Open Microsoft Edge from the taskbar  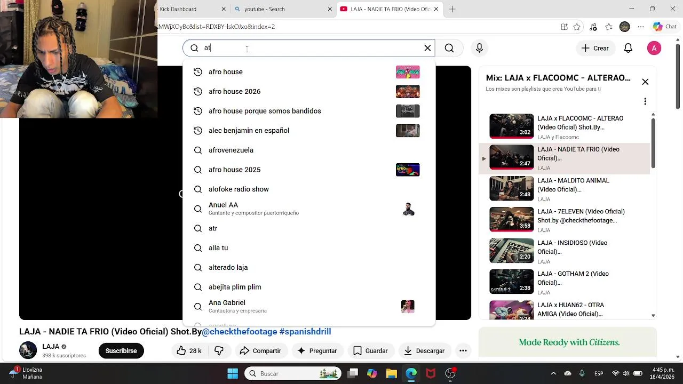point(411,373)
